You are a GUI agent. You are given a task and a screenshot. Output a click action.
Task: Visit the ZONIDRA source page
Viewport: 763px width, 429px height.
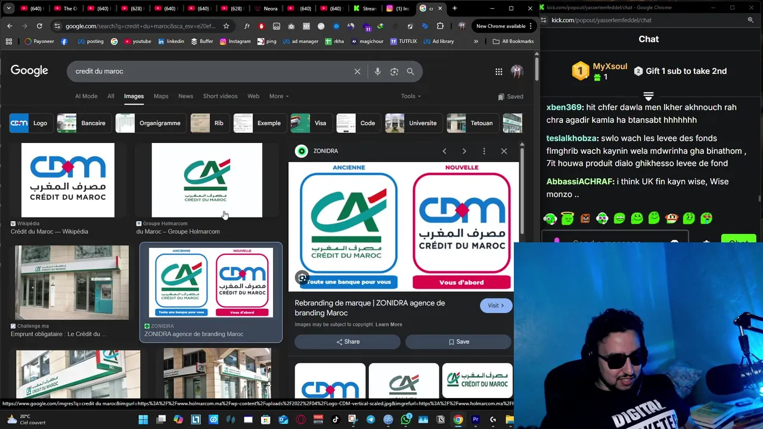(x=496, y=306)
